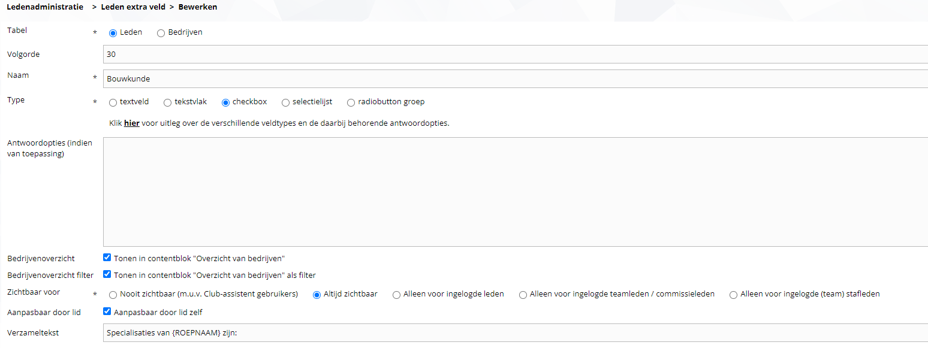Viewport: 928px width, 348px height.
Task: Click inside the Antwoordopties text area
Action: (x=516, y=192)
